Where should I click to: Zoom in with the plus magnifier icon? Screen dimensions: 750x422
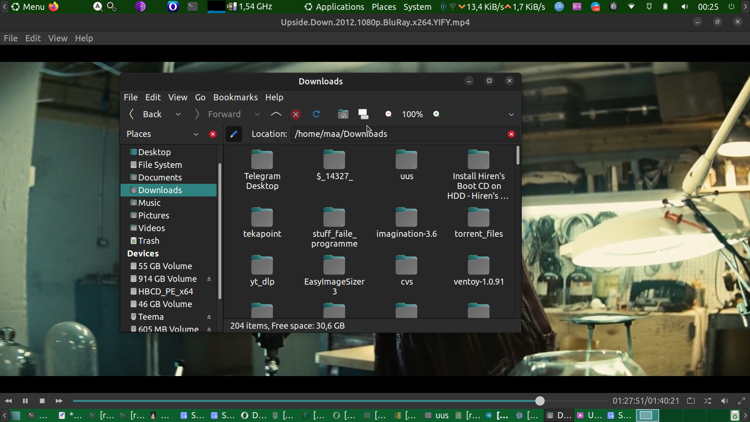click(436, 114)
